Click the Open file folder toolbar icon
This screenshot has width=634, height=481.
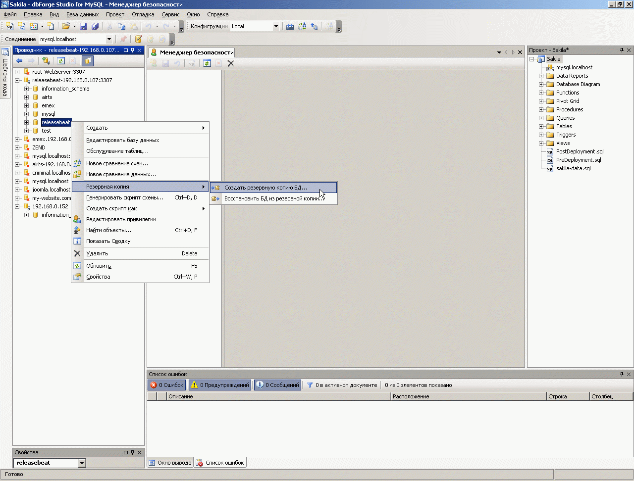[x=65, y=26]
